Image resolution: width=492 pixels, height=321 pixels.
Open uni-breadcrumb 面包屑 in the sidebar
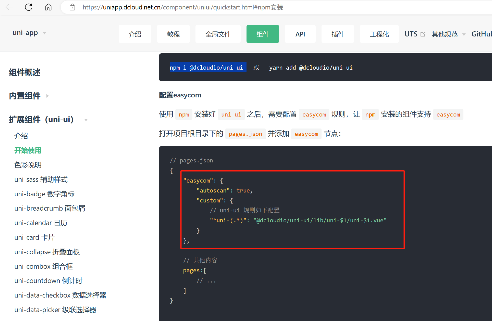(x=50, y=208)
